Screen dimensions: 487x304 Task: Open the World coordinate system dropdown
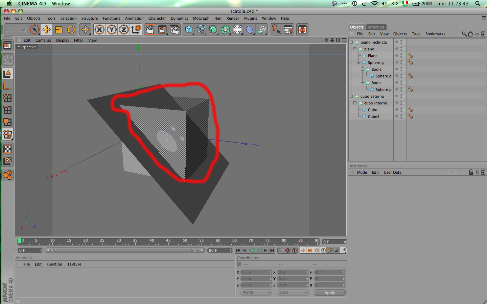tap(256, 293)
